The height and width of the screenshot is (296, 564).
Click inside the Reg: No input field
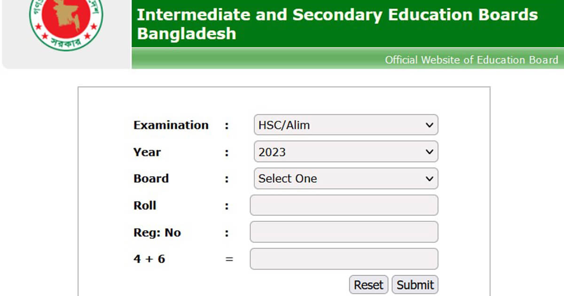point(343,232)
